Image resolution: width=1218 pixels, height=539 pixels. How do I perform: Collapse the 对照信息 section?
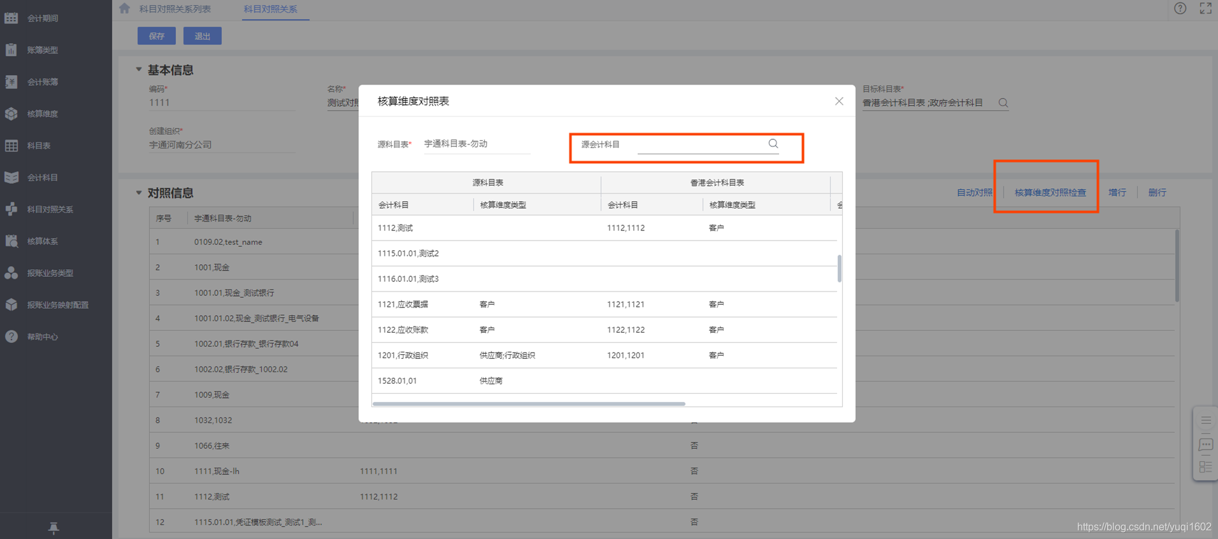(139, 192)
